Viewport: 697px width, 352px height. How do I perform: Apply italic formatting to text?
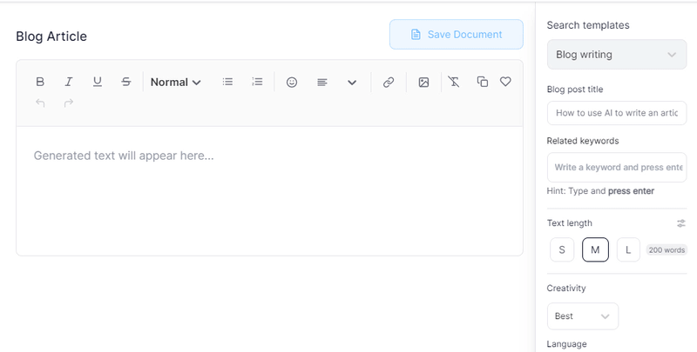[69, 82]
